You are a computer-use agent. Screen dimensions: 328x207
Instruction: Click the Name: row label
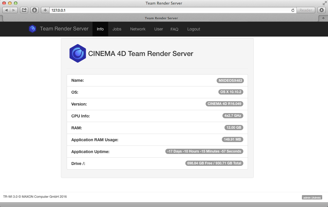(x=78, y=81)
